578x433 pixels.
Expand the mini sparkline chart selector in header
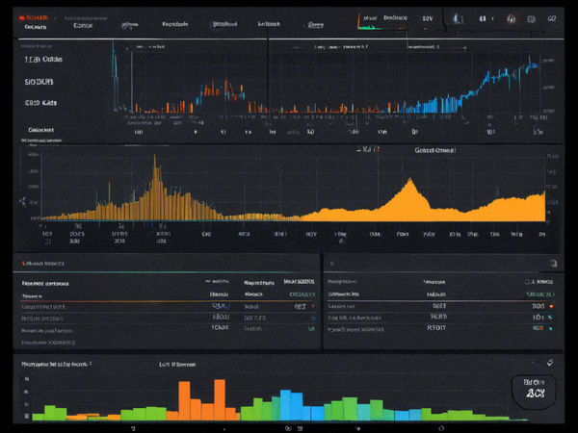(381, 23)
